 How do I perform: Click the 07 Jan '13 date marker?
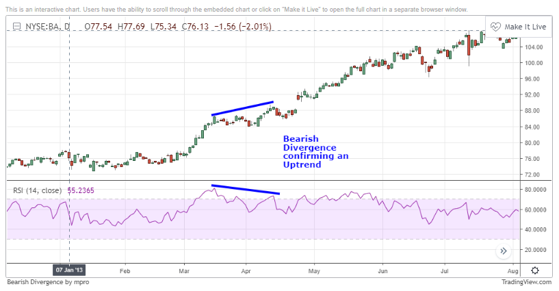pos(69,270)
